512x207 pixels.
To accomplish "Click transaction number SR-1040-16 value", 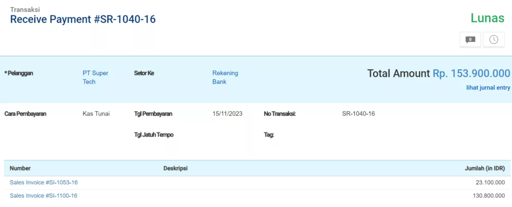I will [x=358, y=114].
